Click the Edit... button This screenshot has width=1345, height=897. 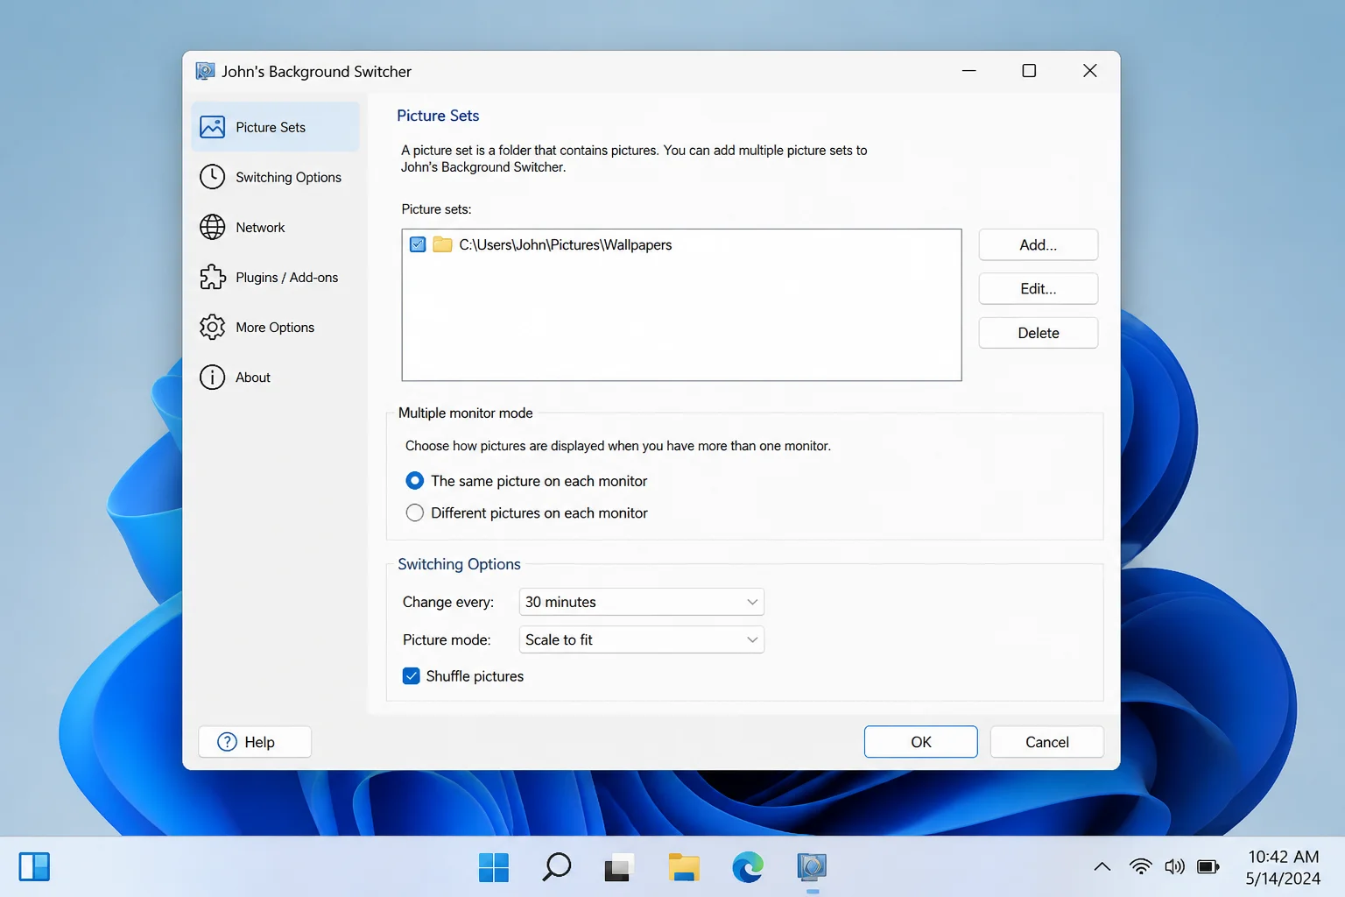[1039, 289]
